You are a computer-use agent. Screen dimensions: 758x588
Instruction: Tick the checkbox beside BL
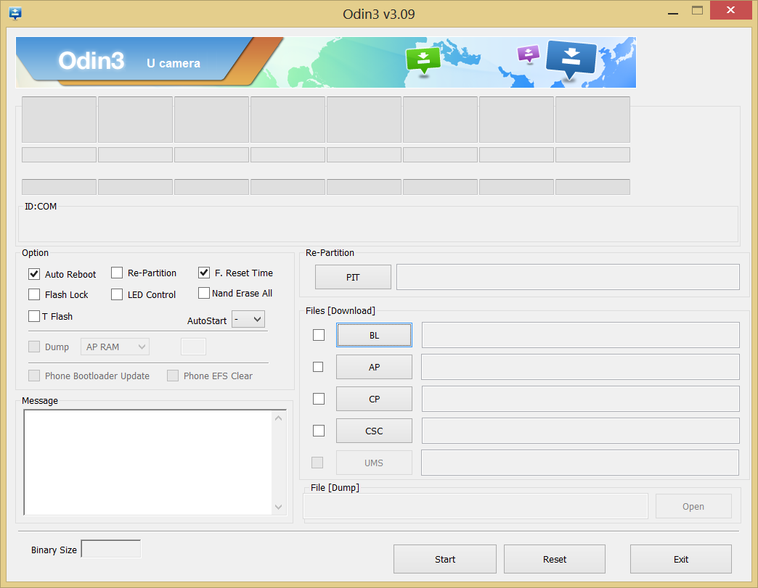coord(319,334)
